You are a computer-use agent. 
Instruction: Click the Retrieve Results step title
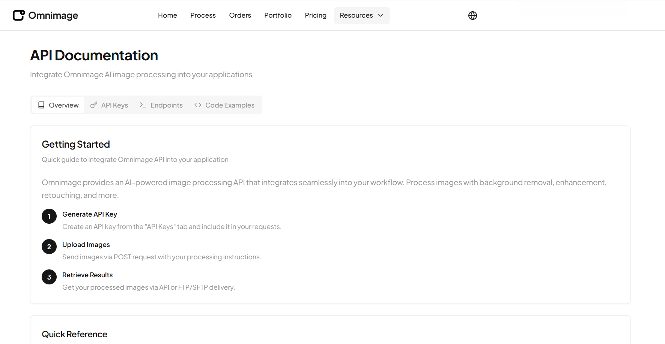coord(87,275)
